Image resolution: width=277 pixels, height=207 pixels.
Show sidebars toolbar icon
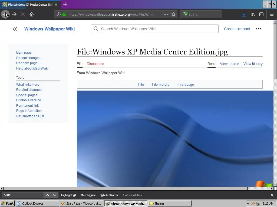261,14
